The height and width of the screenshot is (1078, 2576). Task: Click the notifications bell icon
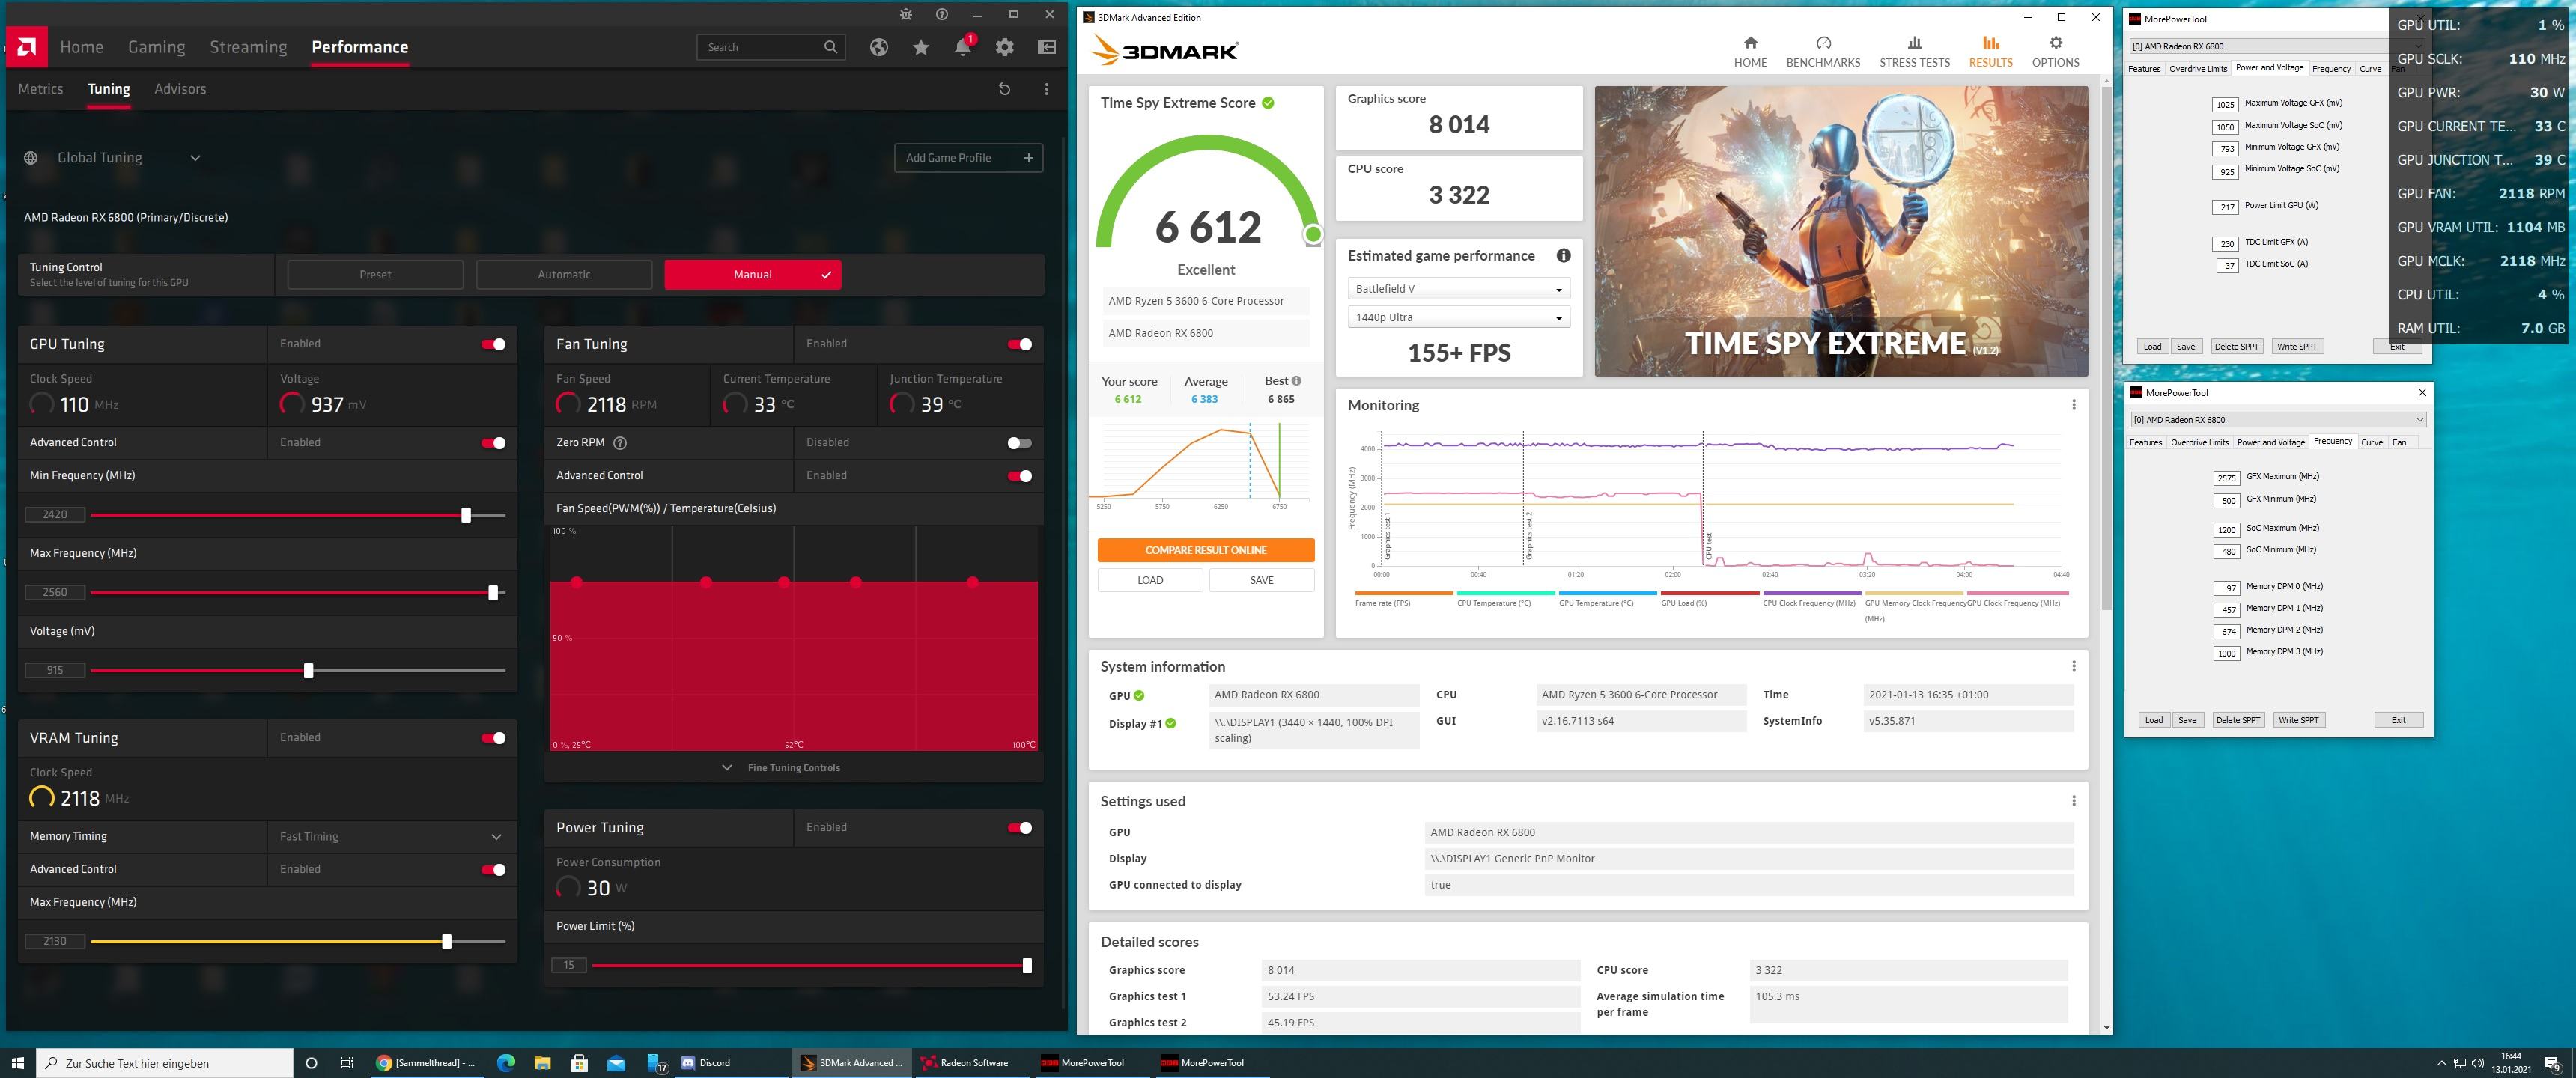(x=962, y=47)
